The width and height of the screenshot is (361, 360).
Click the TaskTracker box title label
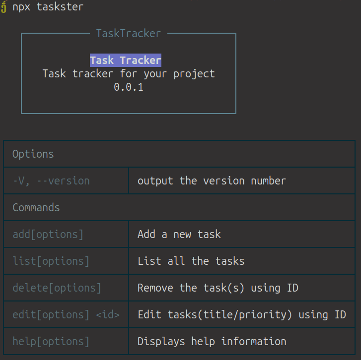(128, 34)
